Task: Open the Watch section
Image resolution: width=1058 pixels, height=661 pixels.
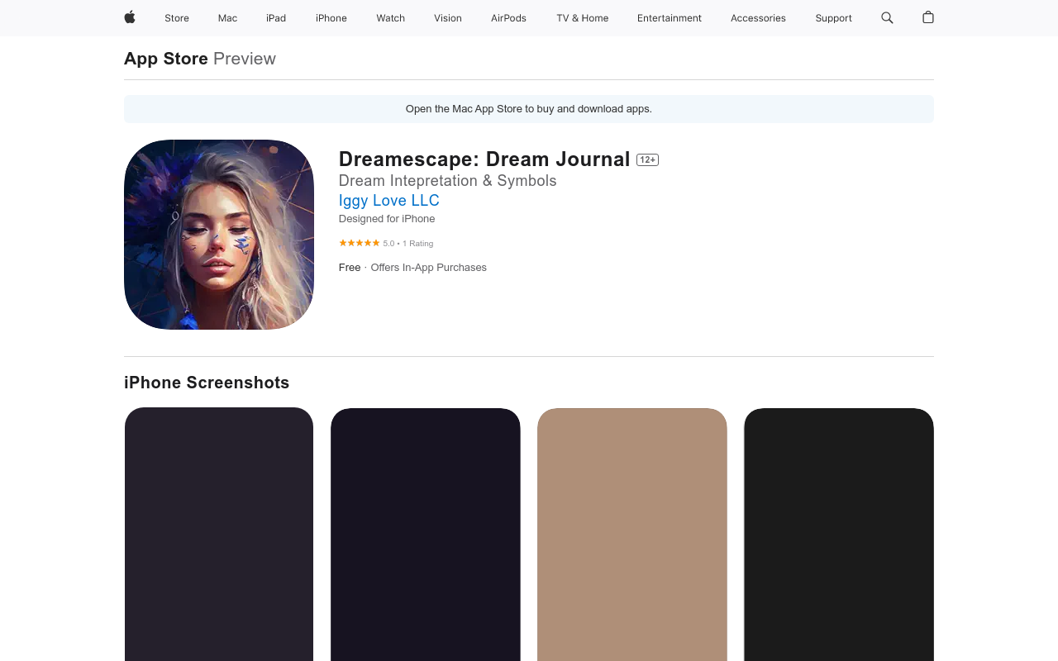Action: pos(391,18)
